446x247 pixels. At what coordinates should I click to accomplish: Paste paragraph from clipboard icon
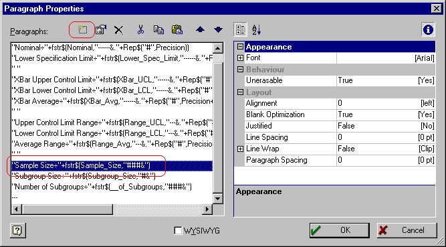pos(177,29)
